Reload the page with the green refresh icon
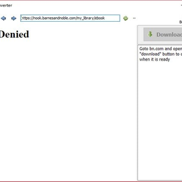 125,18
